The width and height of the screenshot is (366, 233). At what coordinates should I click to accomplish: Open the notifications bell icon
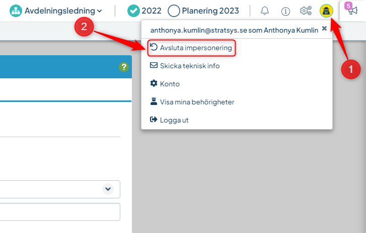click(265, 11)
